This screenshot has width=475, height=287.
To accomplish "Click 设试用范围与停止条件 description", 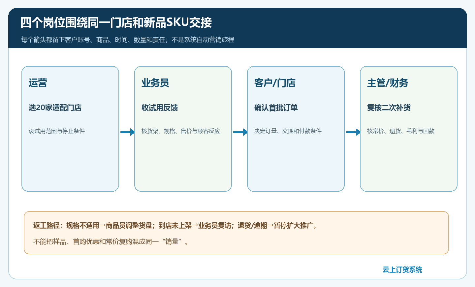I will [57, 131].
